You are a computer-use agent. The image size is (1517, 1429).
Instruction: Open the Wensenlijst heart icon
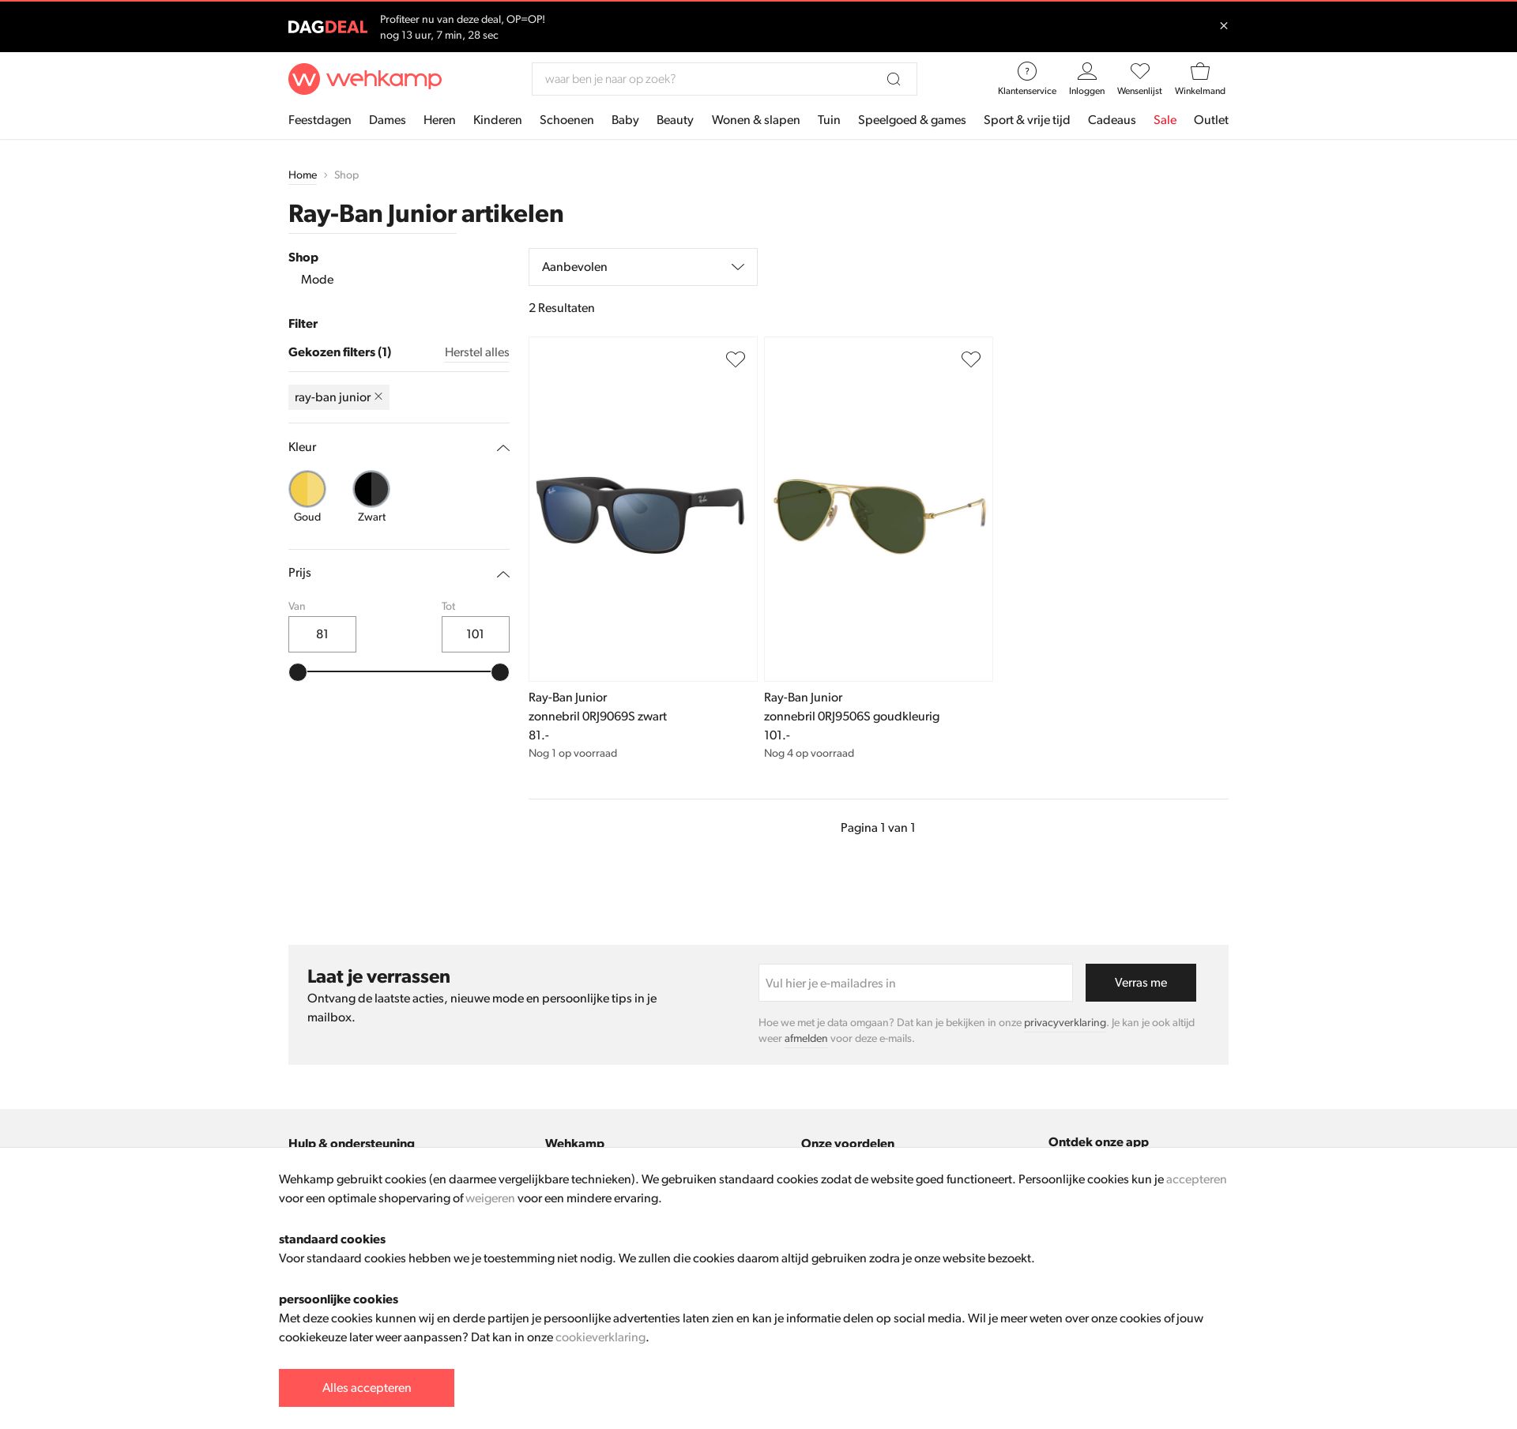click(1140, 71)
